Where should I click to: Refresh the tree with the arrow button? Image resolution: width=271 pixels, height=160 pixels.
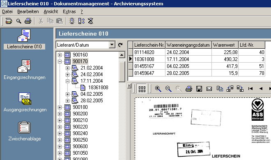tap(120, 45)
